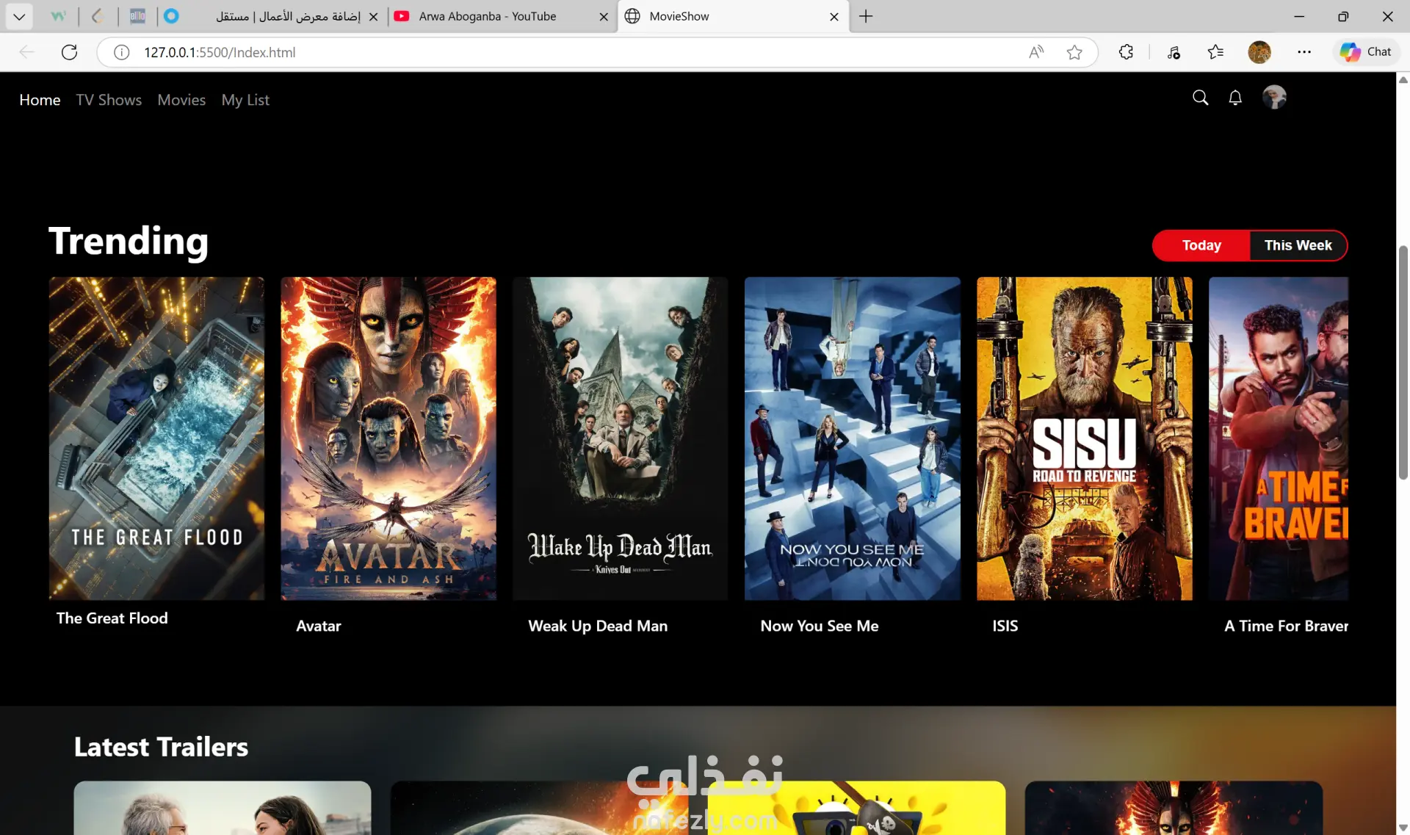
Task: Open My List nav link
Action: [245, 100]
